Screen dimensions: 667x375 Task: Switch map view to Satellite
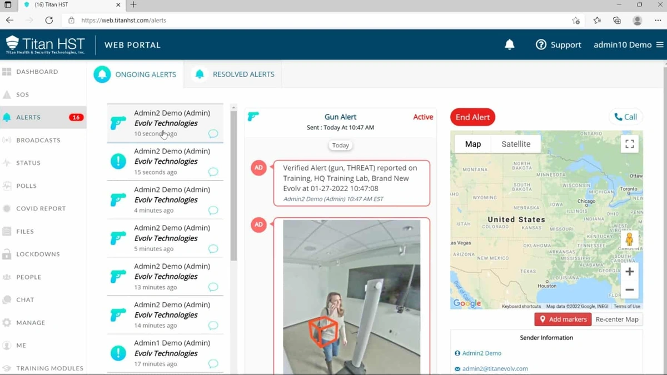pyautogui.click(x=515, y=143)
